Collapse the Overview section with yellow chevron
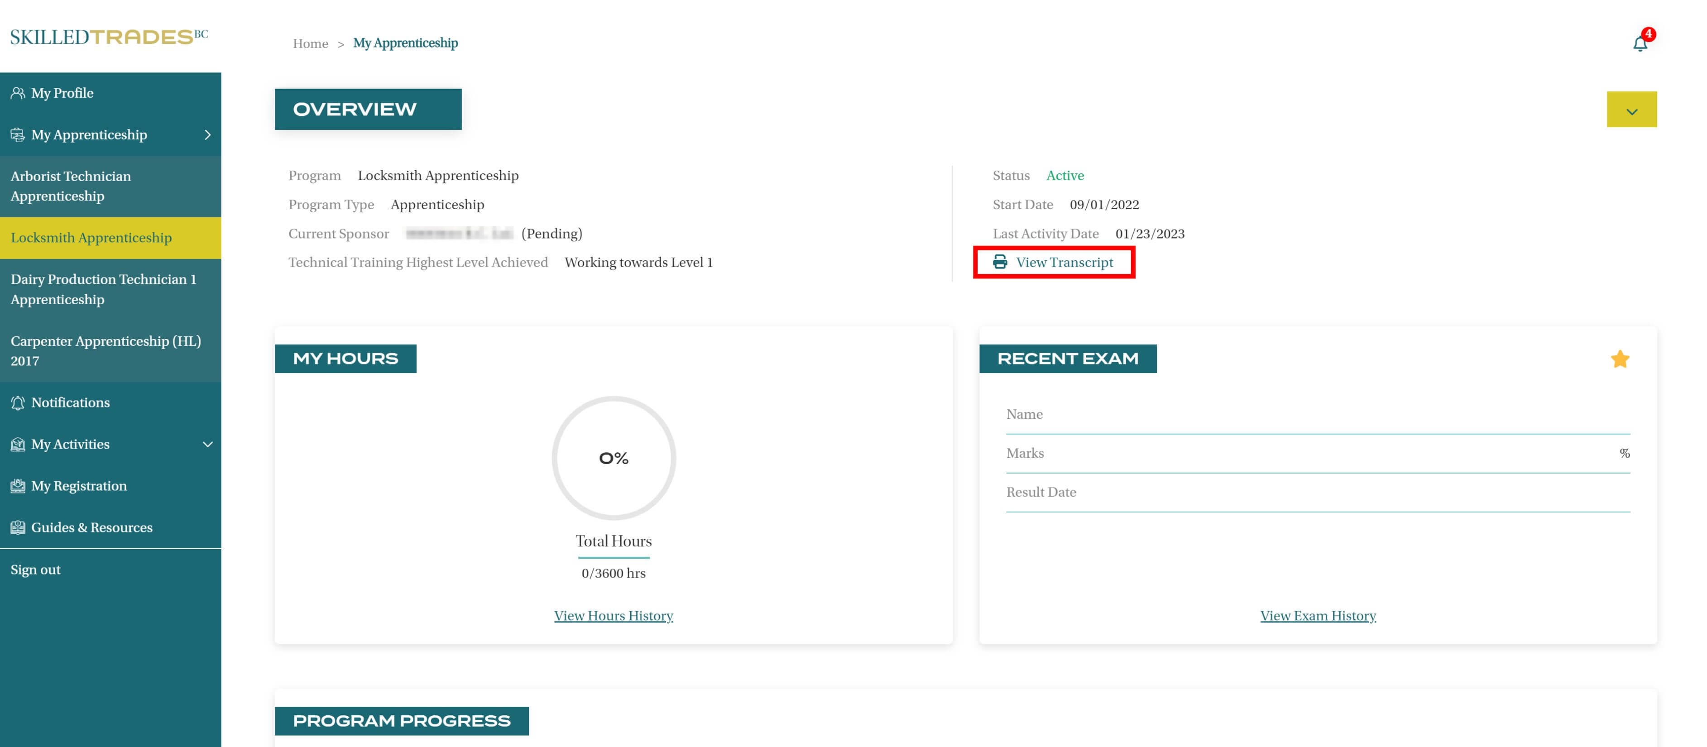The image size is (1707, 747). pyautogui.click(x=1631, y=110)
